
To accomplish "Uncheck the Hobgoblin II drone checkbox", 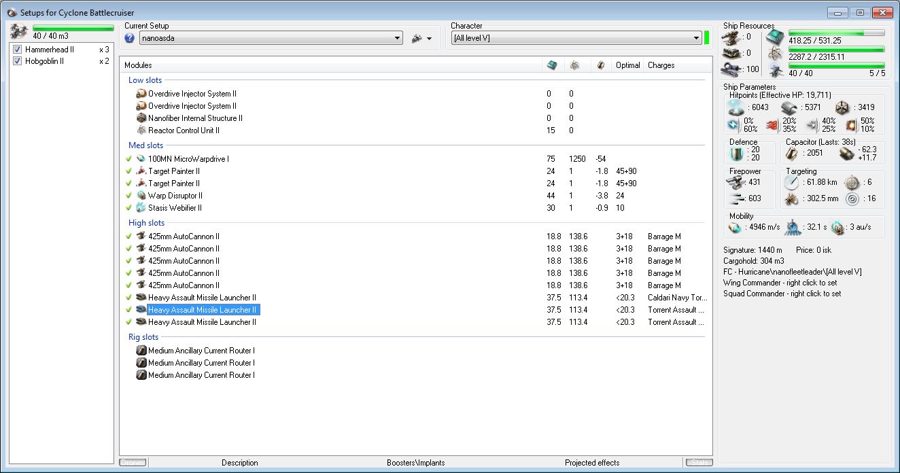I will pyautogui.click(x=18, y=61).
